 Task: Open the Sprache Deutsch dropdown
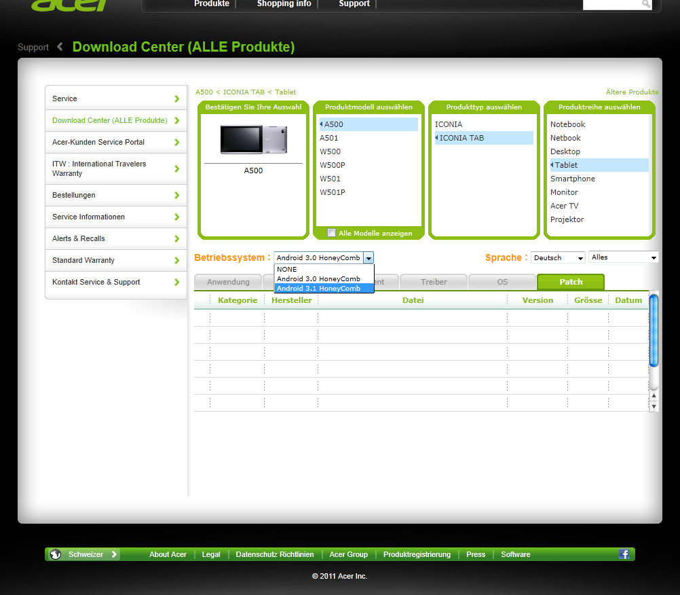558,257
